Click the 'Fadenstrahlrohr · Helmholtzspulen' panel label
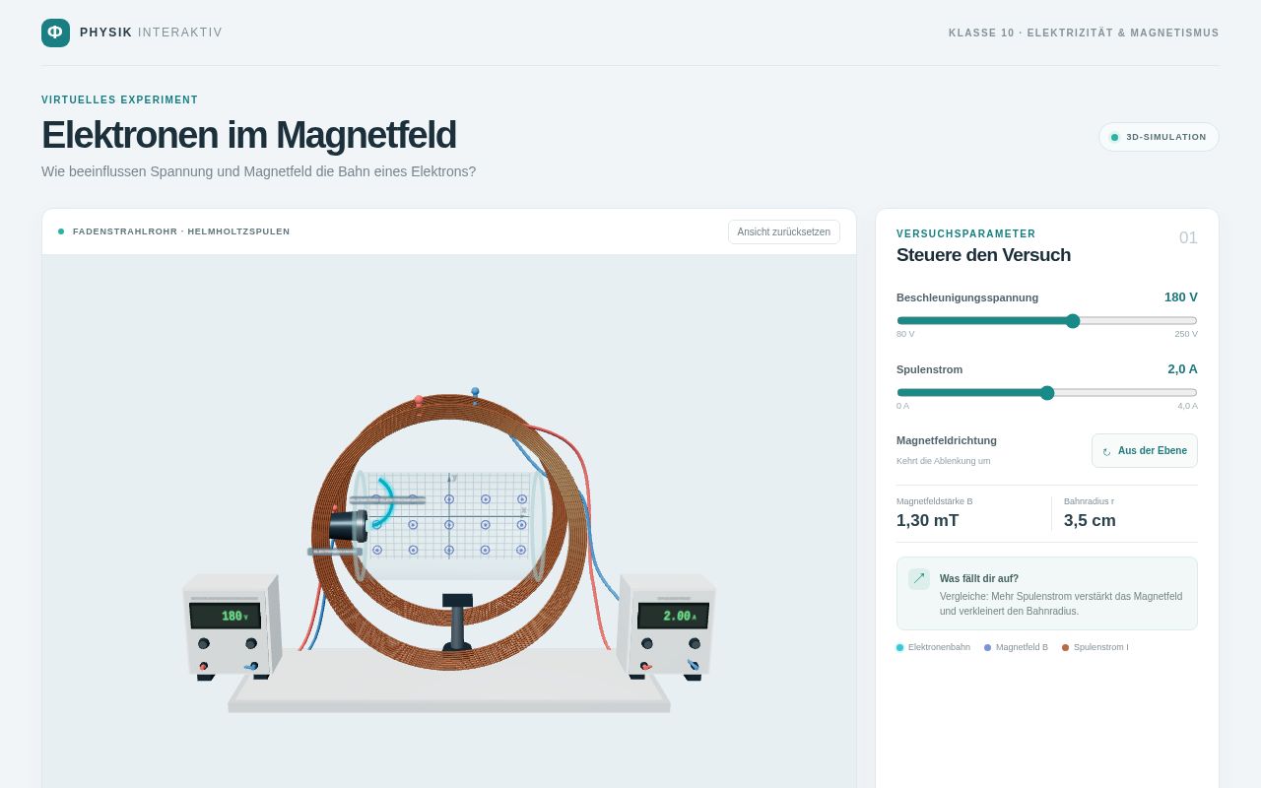 pos(181,231)
